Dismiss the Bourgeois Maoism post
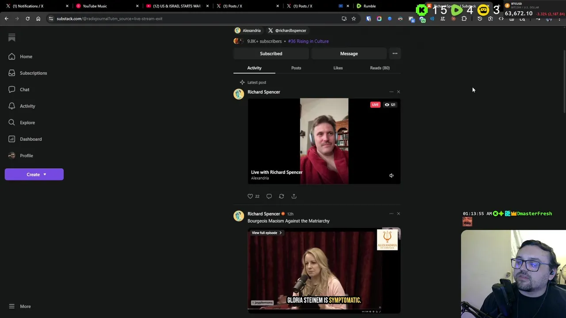Screen dimensions: 566x318 (398, 214)
